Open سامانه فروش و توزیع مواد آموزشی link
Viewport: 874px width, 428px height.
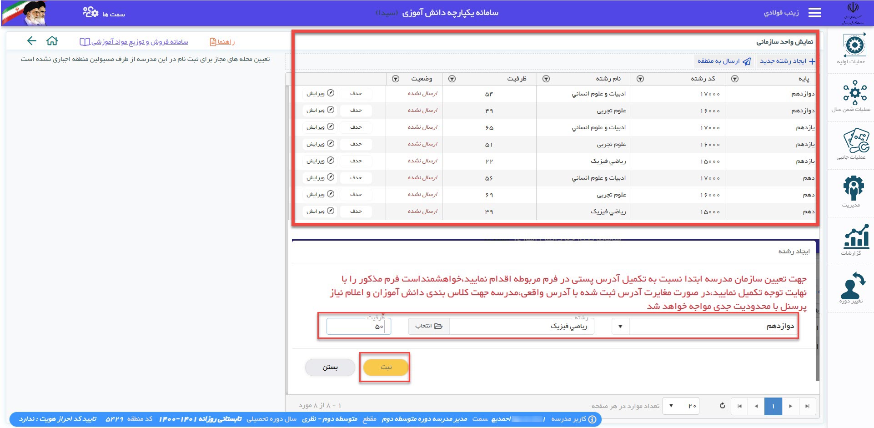(134, 42)
